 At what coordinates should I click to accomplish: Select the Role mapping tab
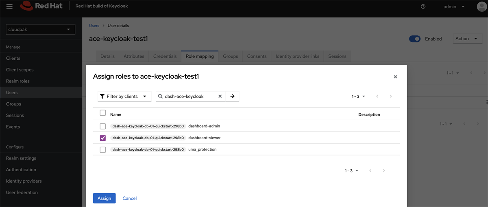pyautogui.click(x=200, y=56)
